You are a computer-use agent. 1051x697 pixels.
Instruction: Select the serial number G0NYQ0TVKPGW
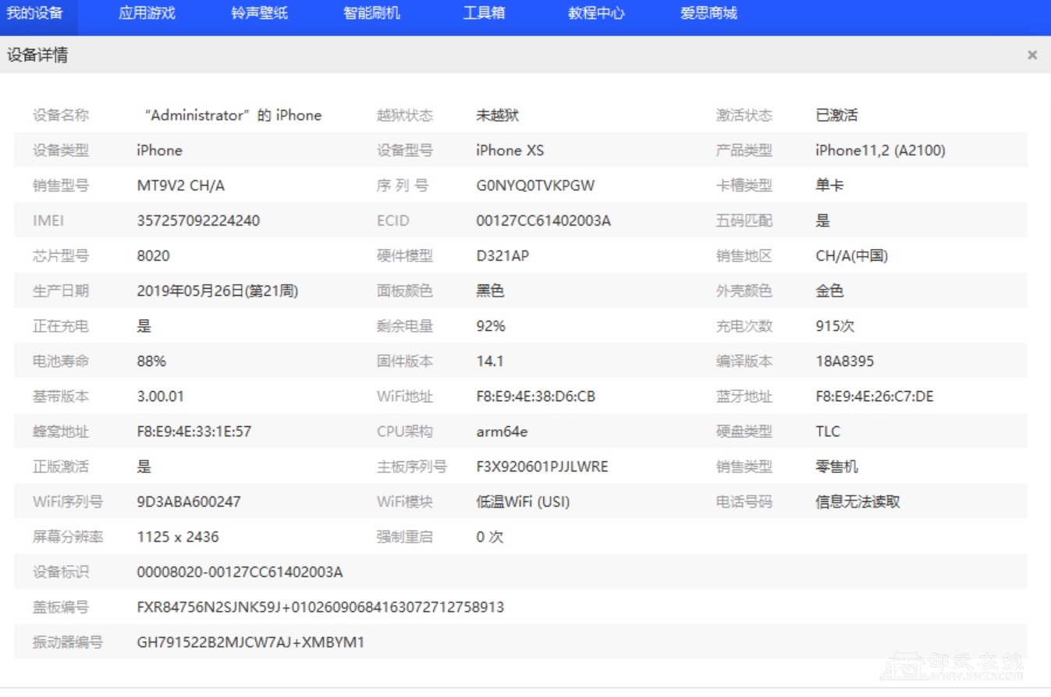click(x=535, y=186)
